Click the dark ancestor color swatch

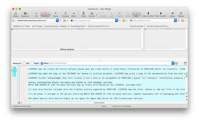pyautogui.click(x=72, y=21)
